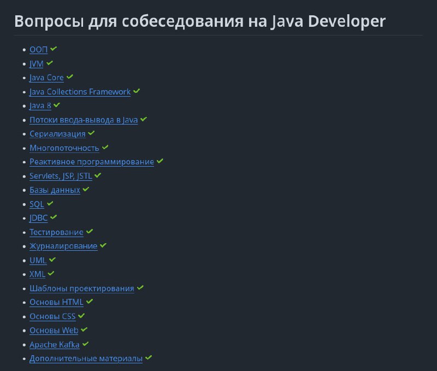
Task: Click the checkmark next to UML
Action: (52, 260)
